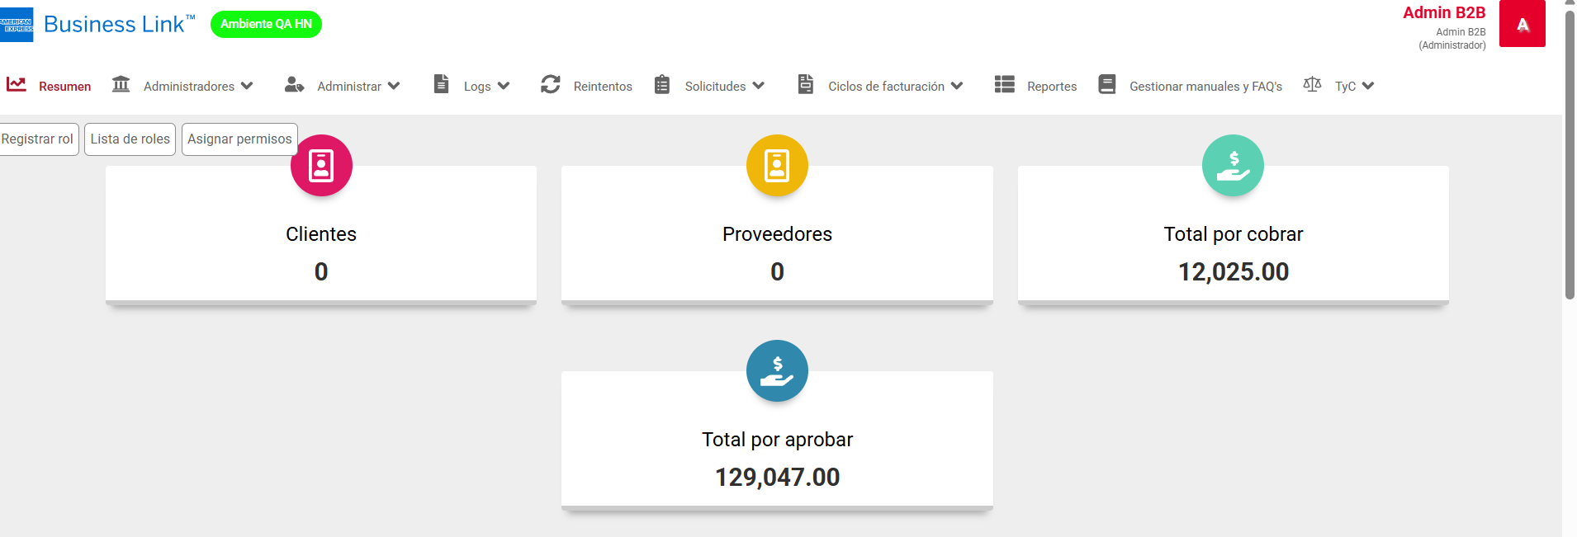
Task: Click the vertical page scrollbar
Action: pyautogui.click(x=1569, y=157)
